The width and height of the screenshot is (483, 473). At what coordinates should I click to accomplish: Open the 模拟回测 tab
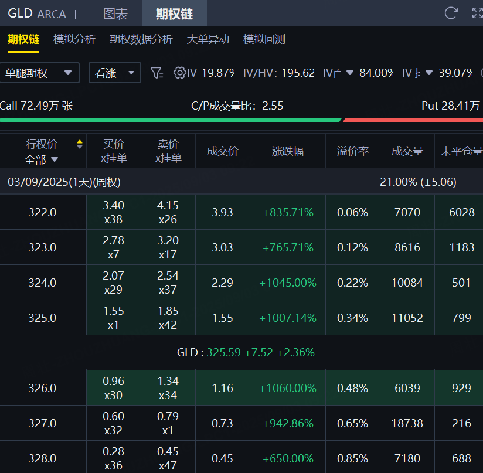point(264,39)
